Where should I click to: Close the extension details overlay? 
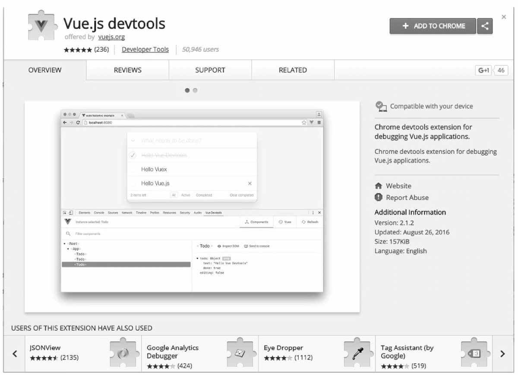[x=504, y=16]
